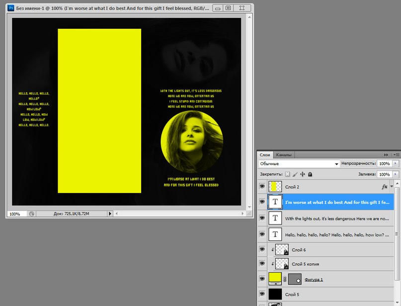Open the Заливка fill slider arrow
The width and height of the screenshot is (401, 306).
pyautogui.click(x=396, y=174)
